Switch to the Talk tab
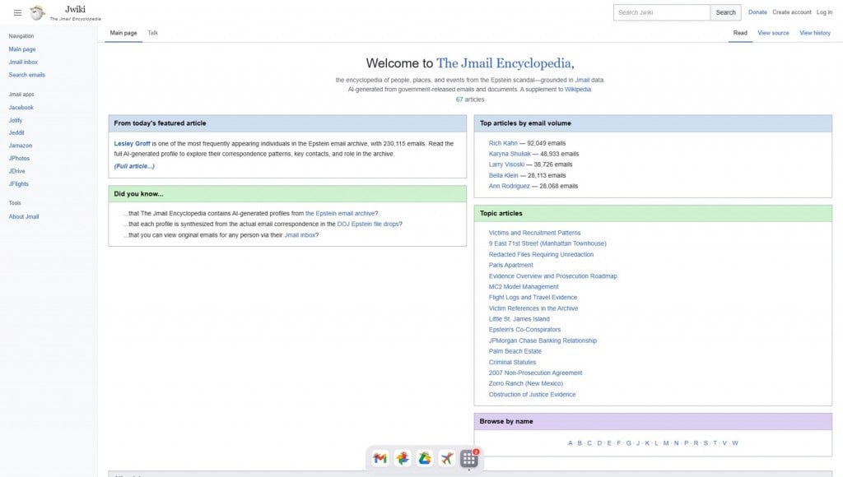 click(x=152, y=33)
